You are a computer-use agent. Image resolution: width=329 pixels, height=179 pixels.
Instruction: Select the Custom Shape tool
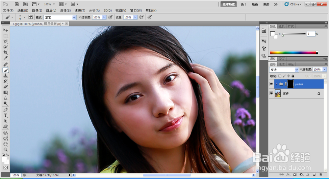click(6, 126)
